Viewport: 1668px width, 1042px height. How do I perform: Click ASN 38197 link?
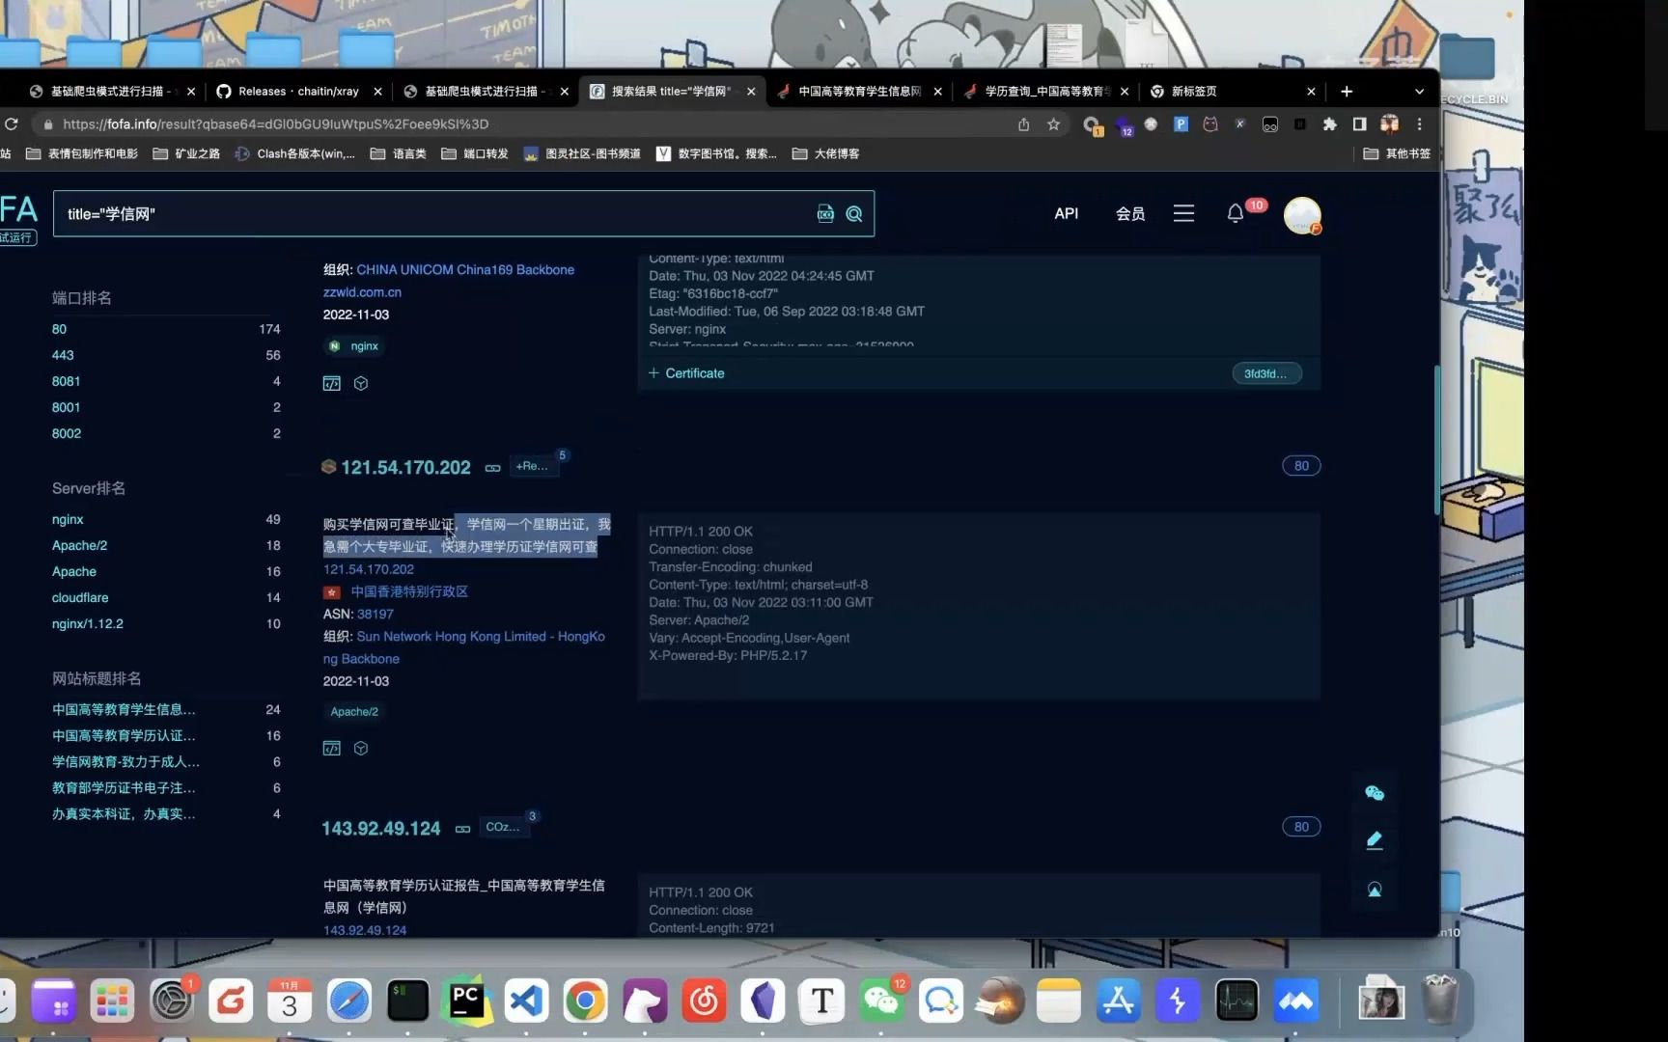(375, 614)
